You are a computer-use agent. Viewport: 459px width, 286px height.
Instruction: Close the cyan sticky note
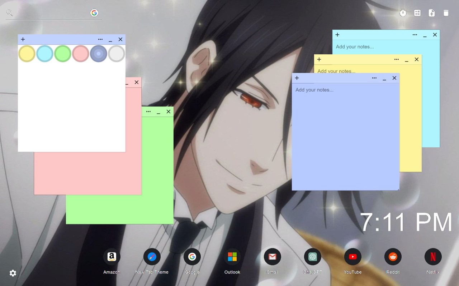[435, 35]
